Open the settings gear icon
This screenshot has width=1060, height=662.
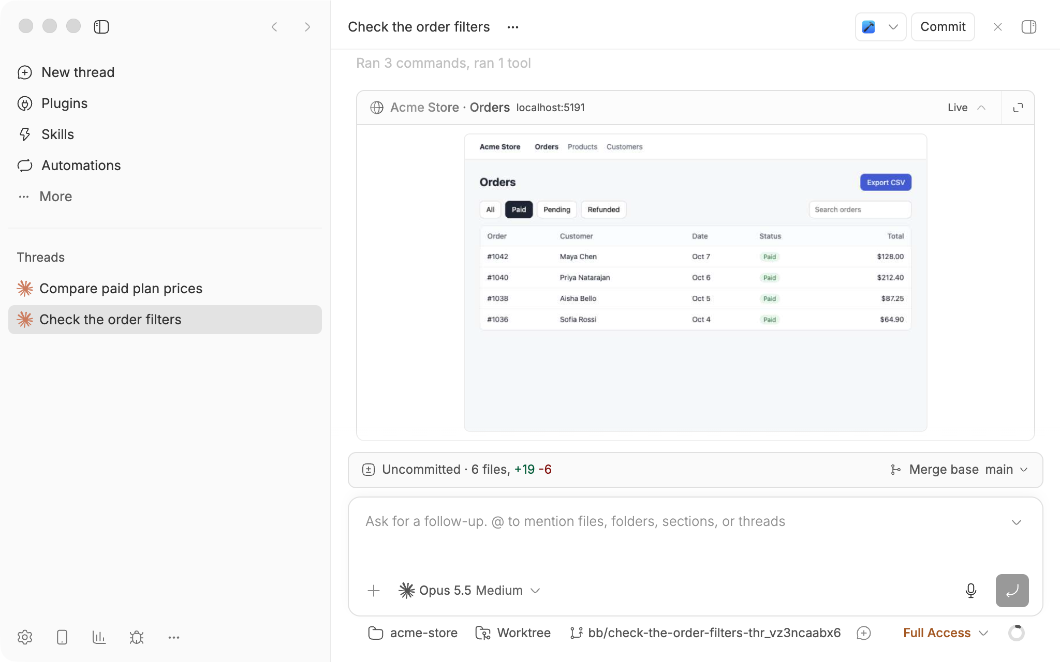click(25, 637)
